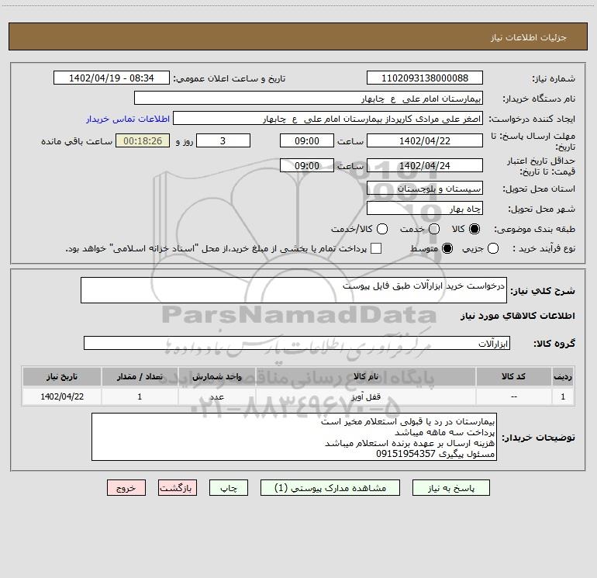Click the چاپ print button
This screenshot has width=597, height=578.
(229, 488)
